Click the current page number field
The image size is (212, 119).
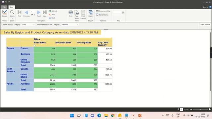tap(33, 12)
